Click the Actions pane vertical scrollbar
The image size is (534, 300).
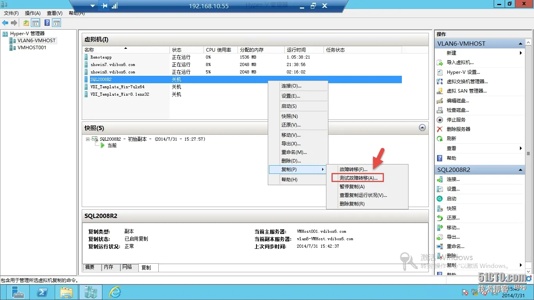(x=529, y=153)
